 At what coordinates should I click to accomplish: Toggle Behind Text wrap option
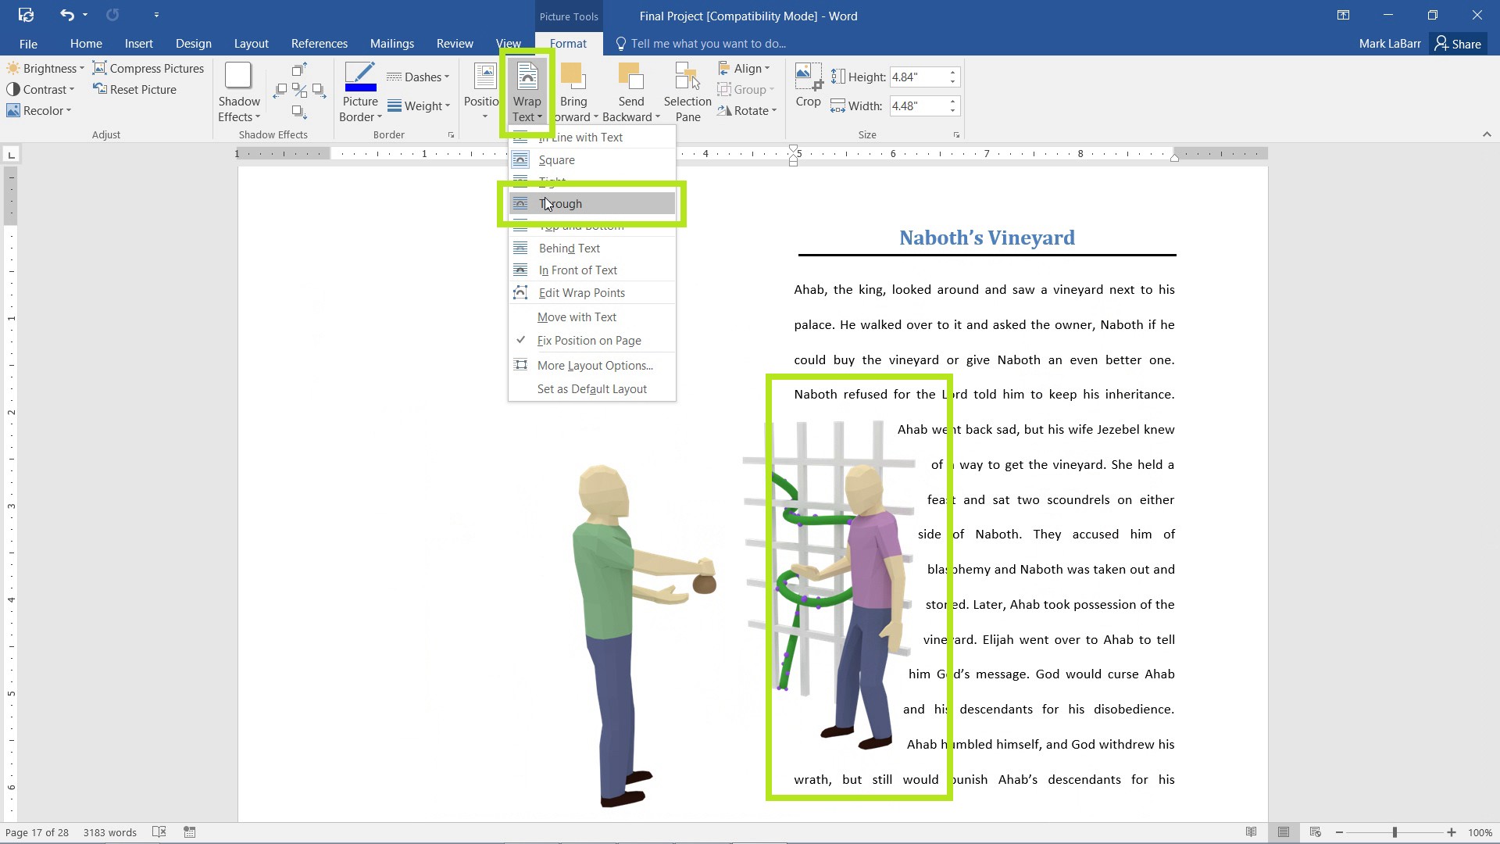click(x=570, y=247)
